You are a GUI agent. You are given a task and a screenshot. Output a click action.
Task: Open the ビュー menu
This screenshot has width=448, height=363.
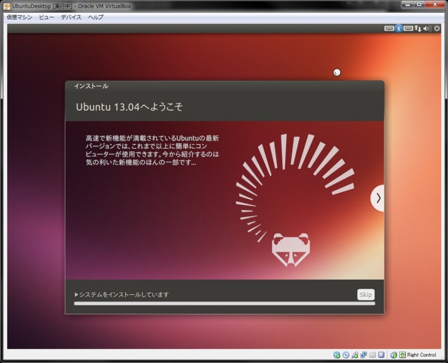point(46,17)
